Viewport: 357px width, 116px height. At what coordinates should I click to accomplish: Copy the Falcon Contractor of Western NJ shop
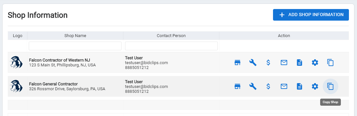pyautogui.click(x=331, y=63)
